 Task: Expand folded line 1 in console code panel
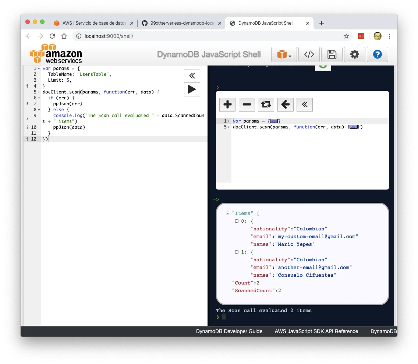229,121
